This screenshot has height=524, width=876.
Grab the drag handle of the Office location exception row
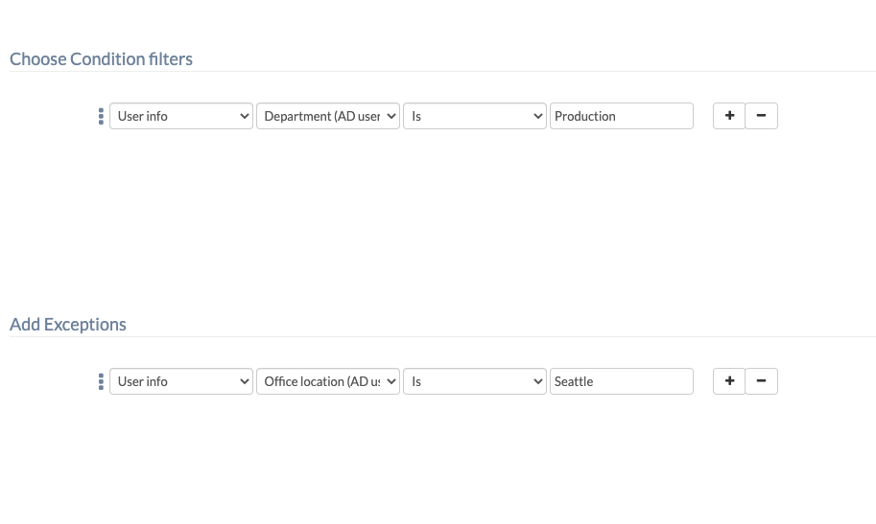[101, 381]
